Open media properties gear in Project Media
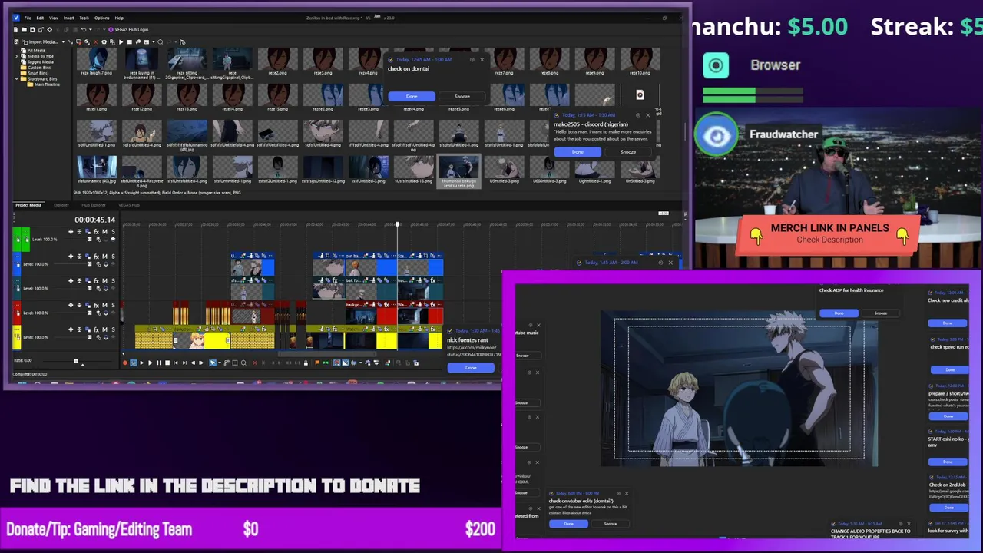983x553 pixels. (104, 42)
